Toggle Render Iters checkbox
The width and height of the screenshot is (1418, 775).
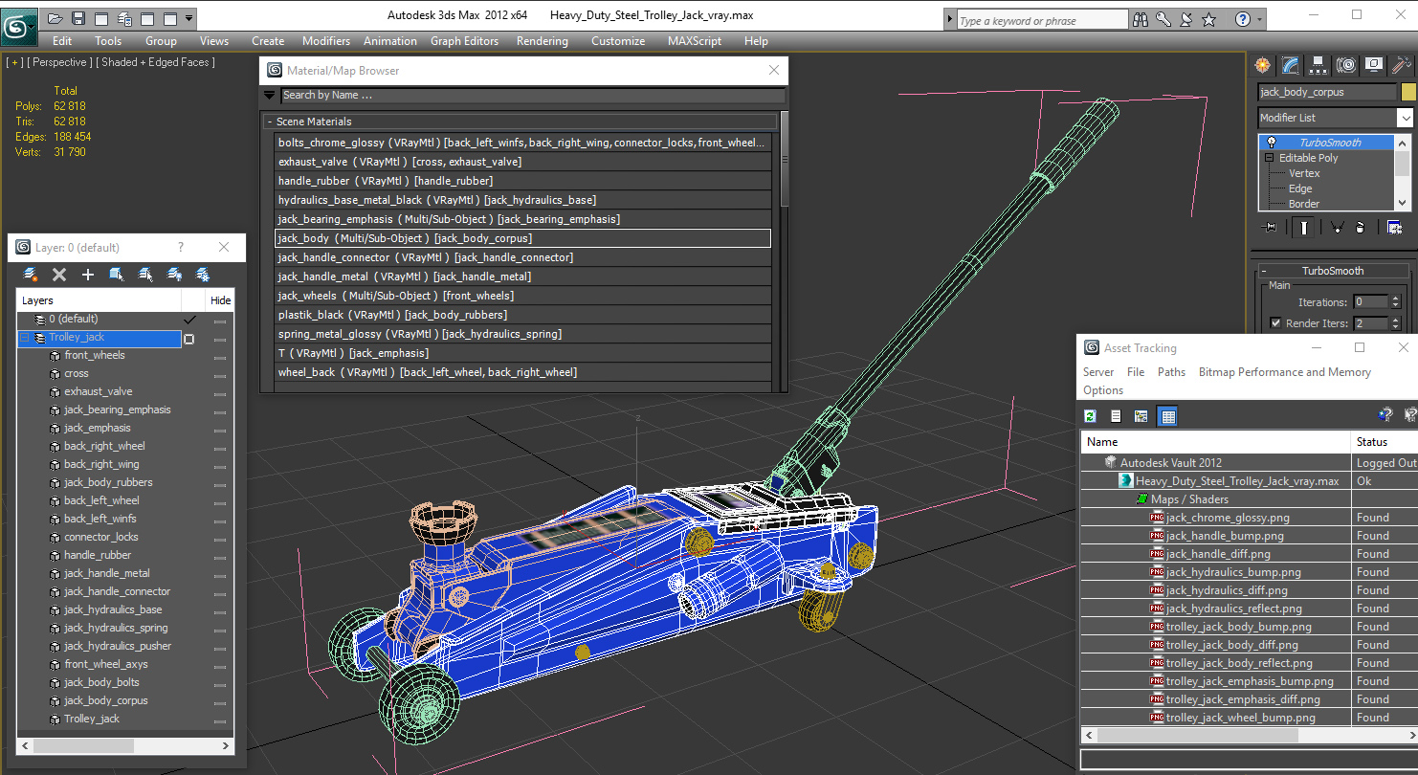click(1275, 323)
